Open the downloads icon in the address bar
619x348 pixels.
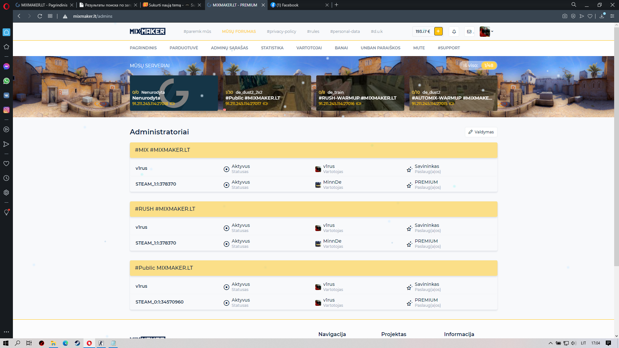point(602,16)
